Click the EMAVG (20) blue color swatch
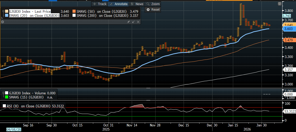296x132 pixels. coord(7,16)
